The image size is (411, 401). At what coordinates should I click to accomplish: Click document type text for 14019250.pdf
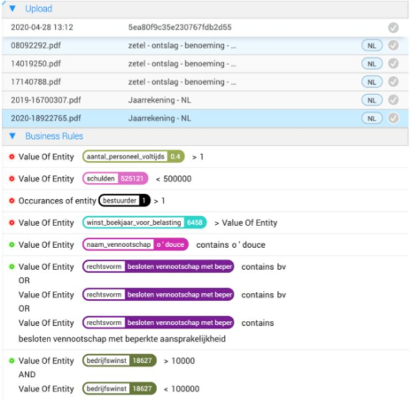coord(182,64)
